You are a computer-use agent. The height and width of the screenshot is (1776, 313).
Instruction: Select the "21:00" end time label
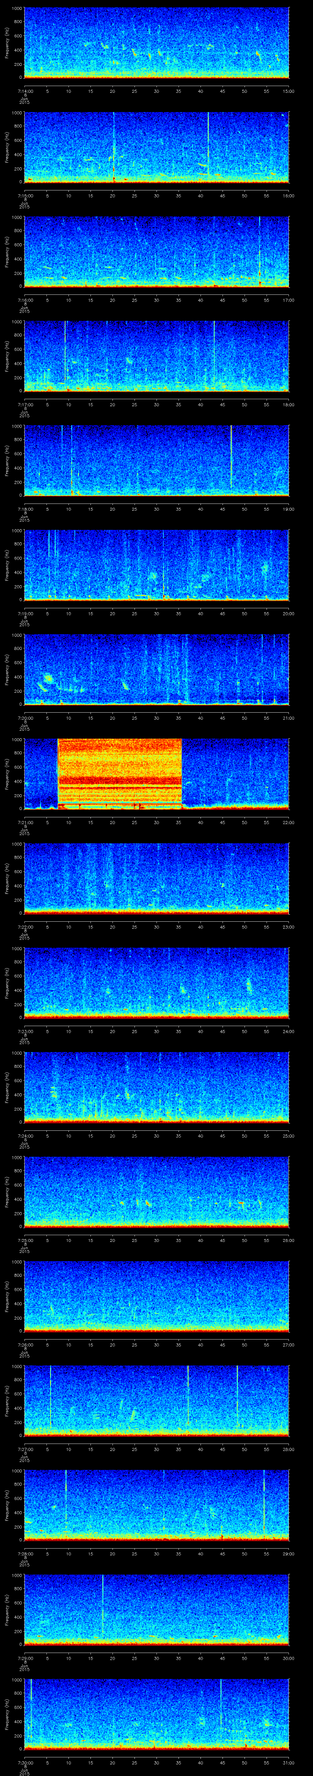(x=288, y=718)
